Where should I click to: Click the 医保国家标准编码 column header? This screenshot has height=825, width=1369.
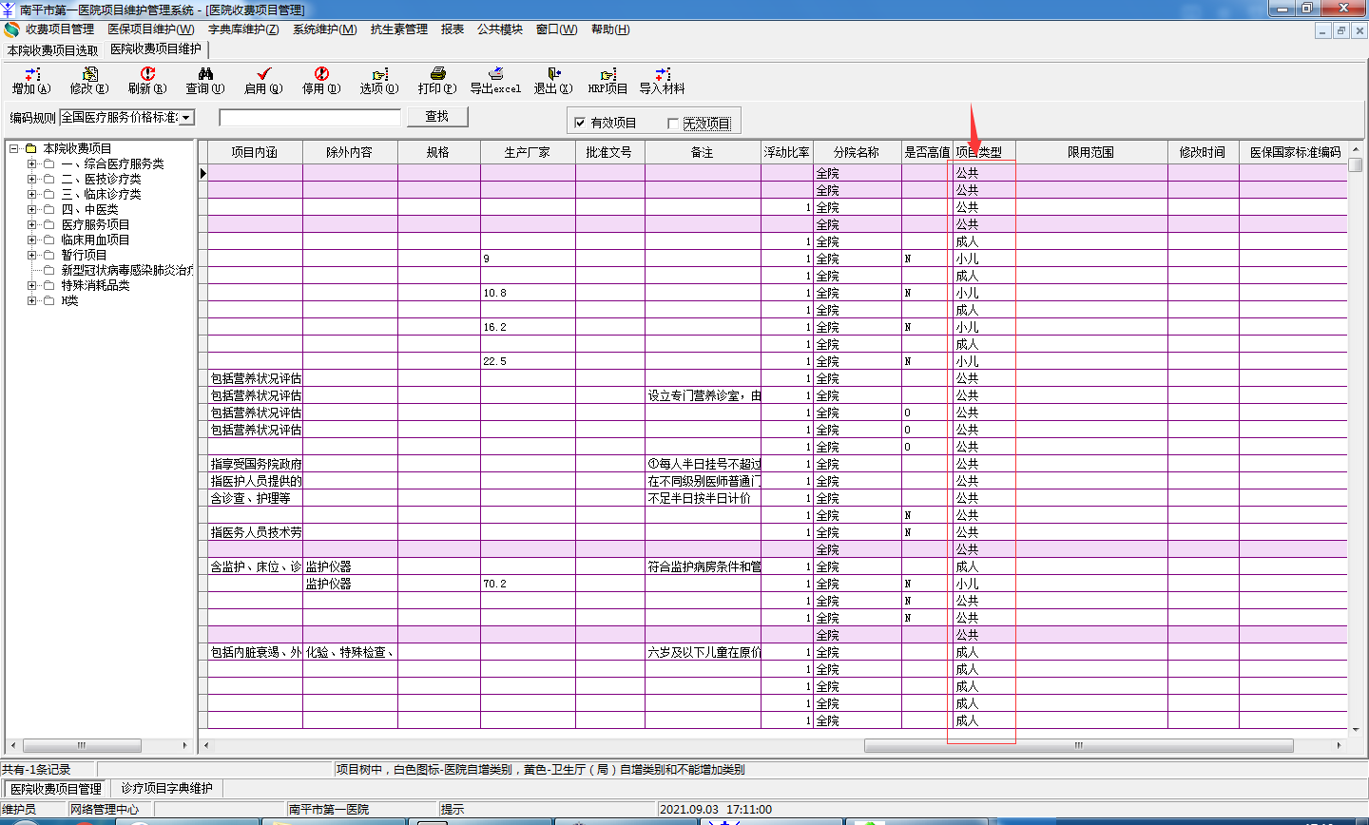pyautogui.click(x=1295, y=152)
